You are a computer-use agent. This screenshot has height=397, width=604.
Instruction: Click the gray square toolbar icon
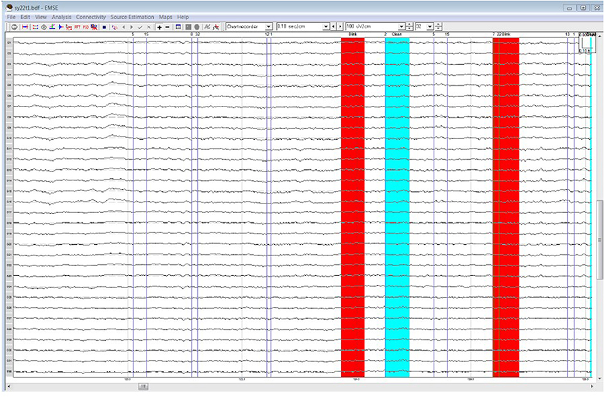tap(189, 27)
